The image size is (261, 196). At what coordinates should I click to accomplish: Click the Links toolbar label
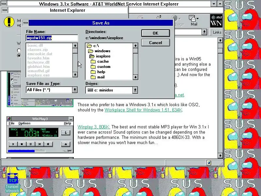217,32
